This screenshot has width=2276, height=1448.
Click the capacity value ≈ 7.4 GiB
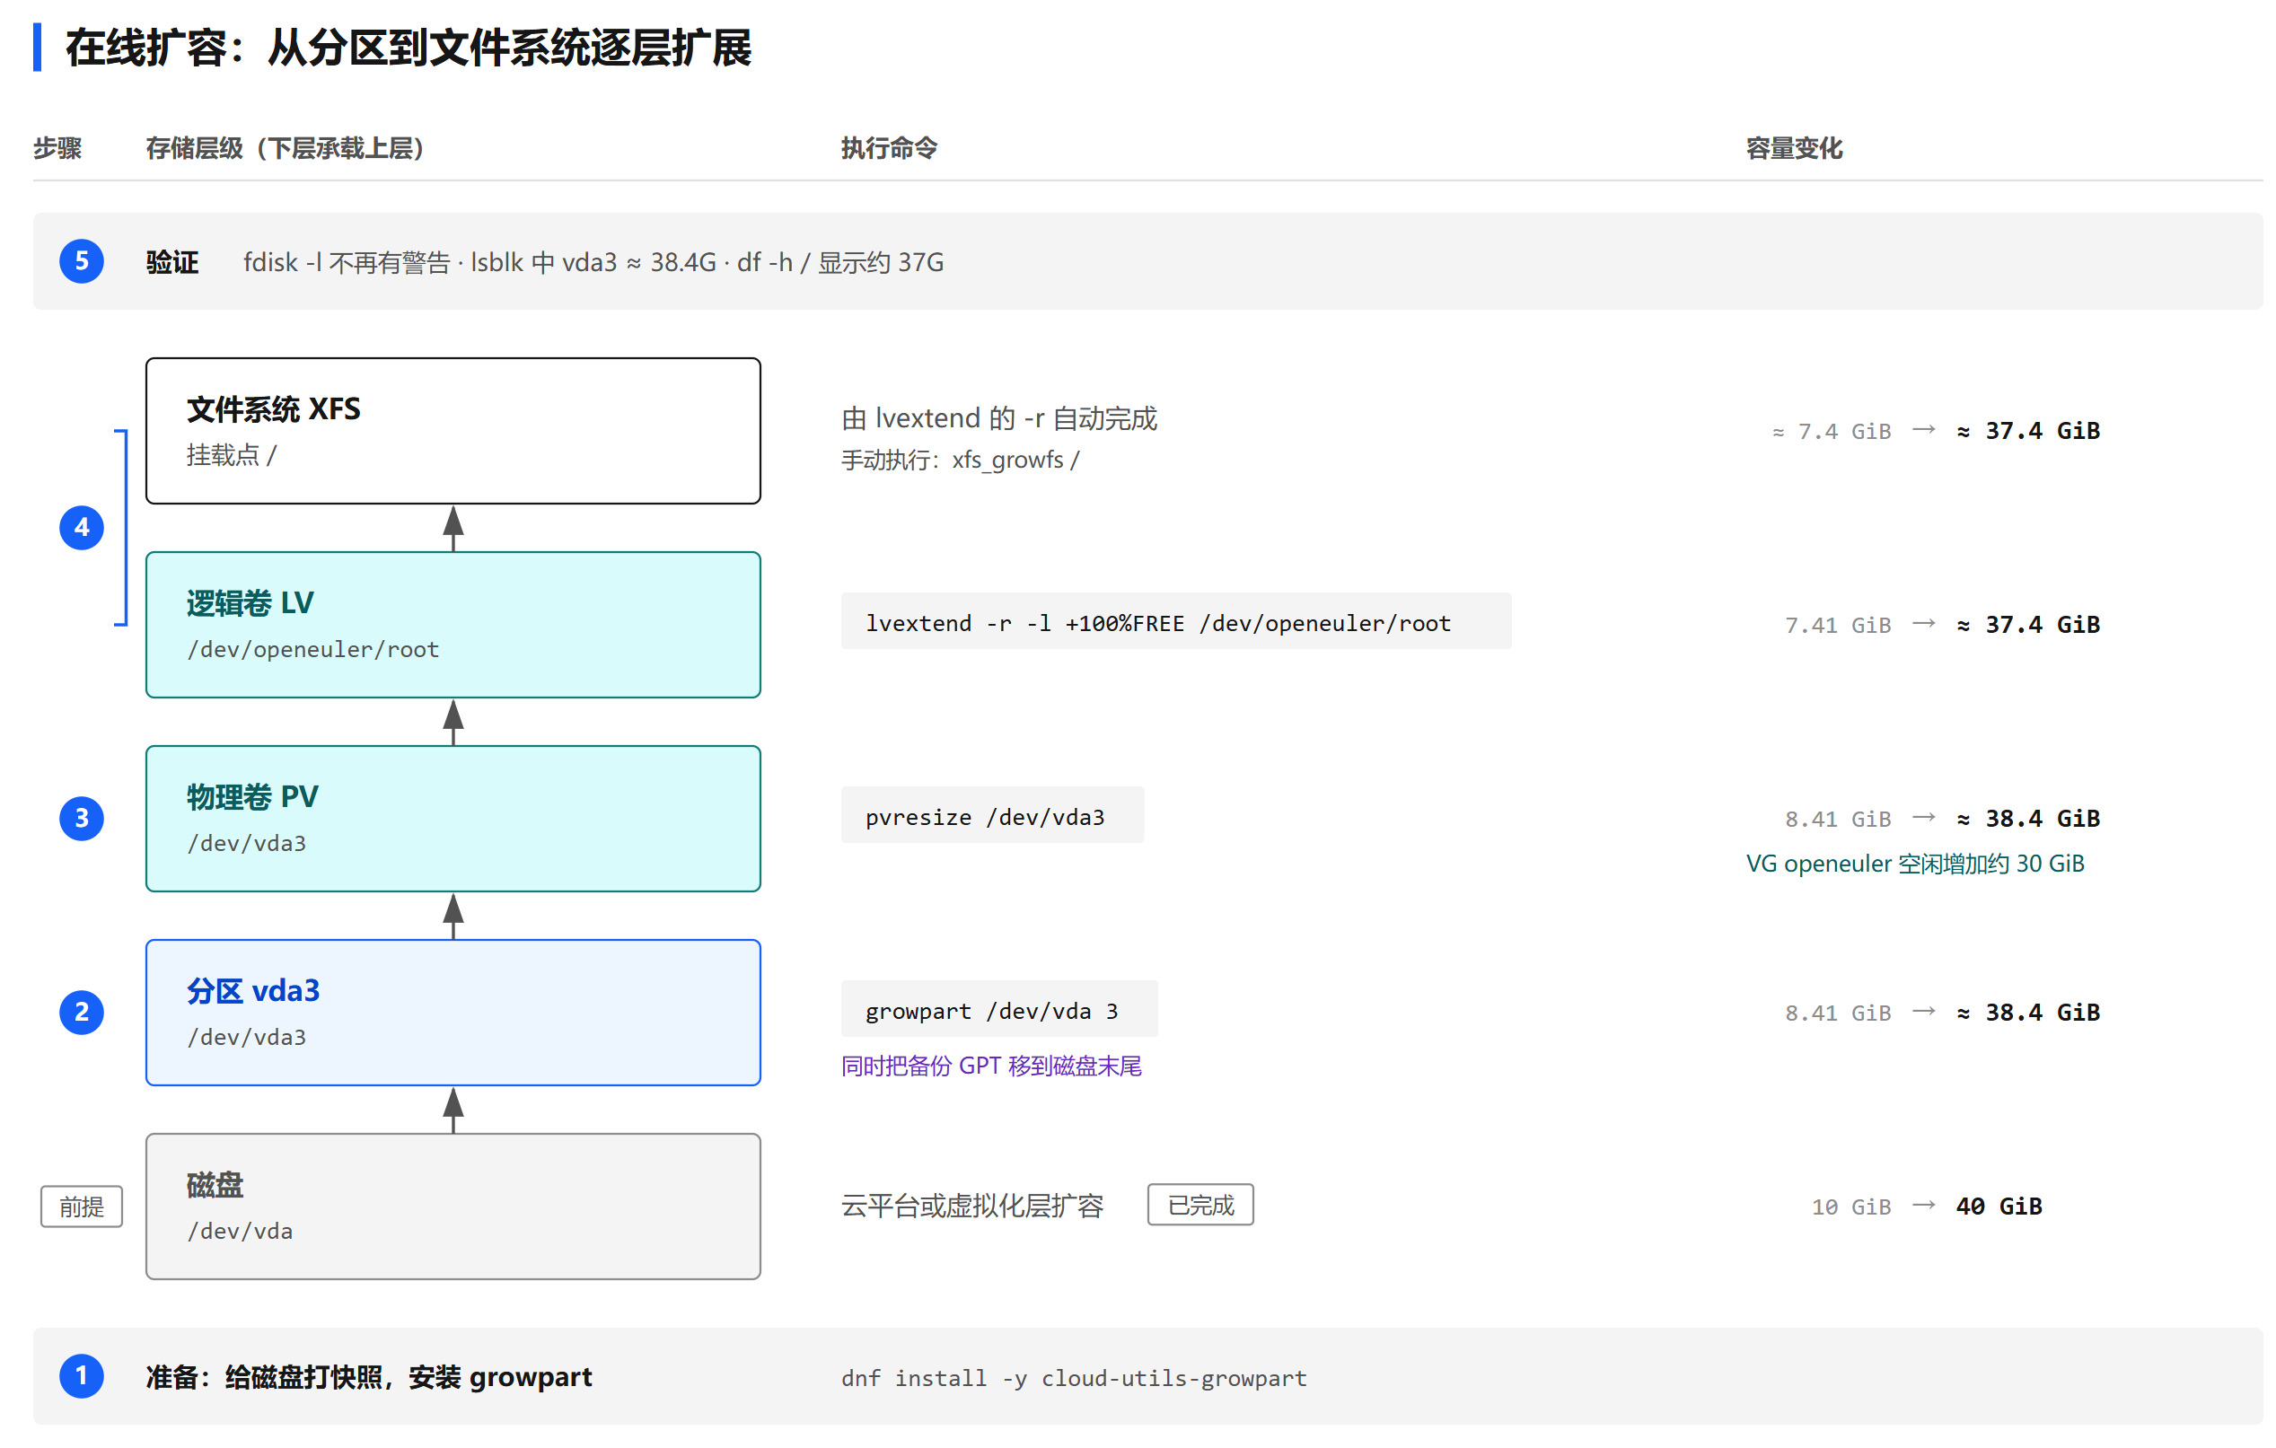pyautogui.click(x=1832, y=431)
